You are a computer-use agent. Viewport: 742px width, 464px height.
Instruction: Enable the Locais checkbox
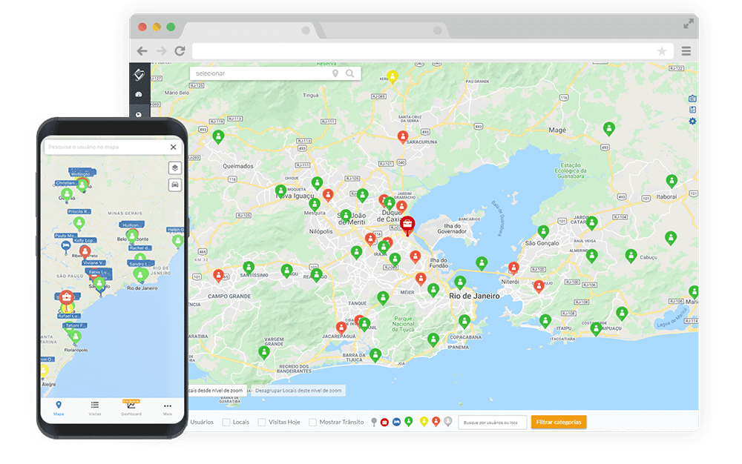(226, 422)
